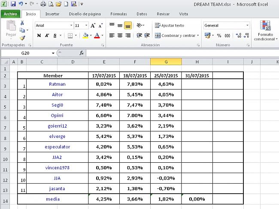The width and height of the screenshot is (279, 209).
Task: Open the Name Box dropdown arrow
Action: (53, 53)
